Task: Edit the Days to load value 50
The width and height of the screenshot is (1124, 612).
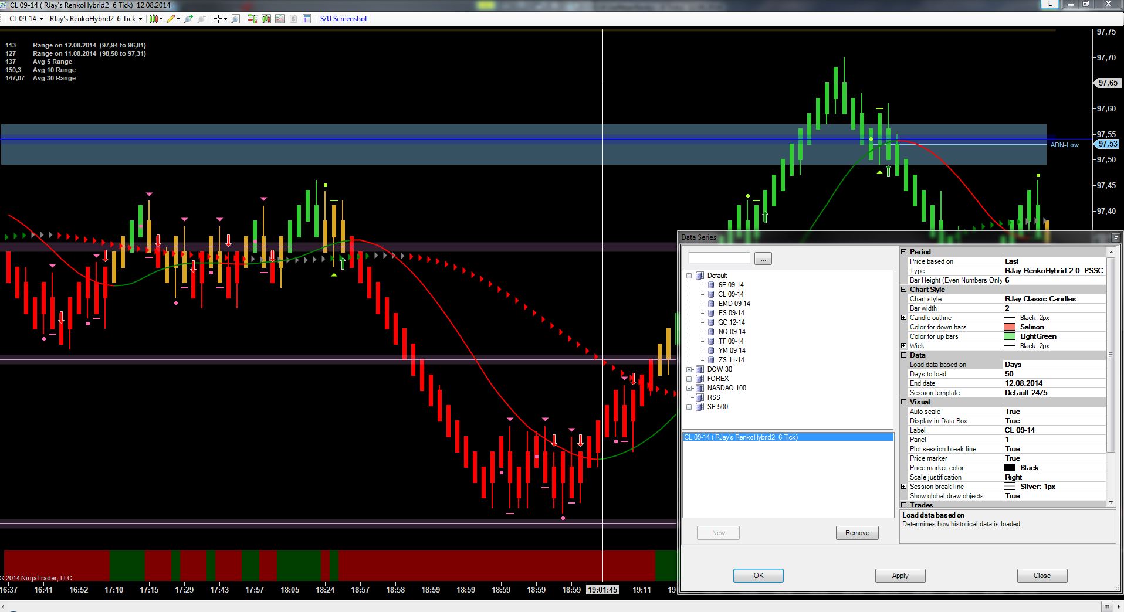Action: coord(1054,374)
